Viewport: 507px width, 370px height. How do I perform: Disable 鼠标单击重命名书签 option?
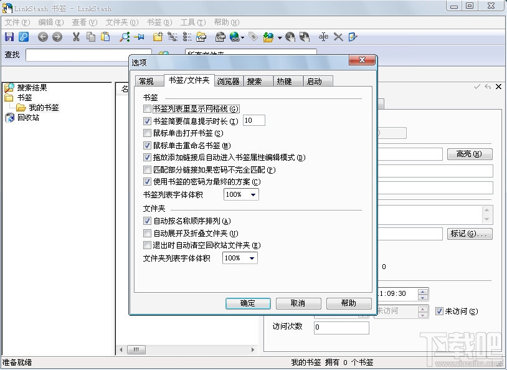pyautogui.click(x=147, y=144)
